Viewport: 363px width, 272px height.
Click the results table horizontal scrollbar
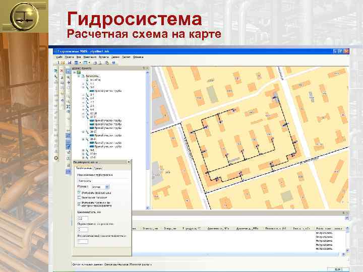coord(236,254)
